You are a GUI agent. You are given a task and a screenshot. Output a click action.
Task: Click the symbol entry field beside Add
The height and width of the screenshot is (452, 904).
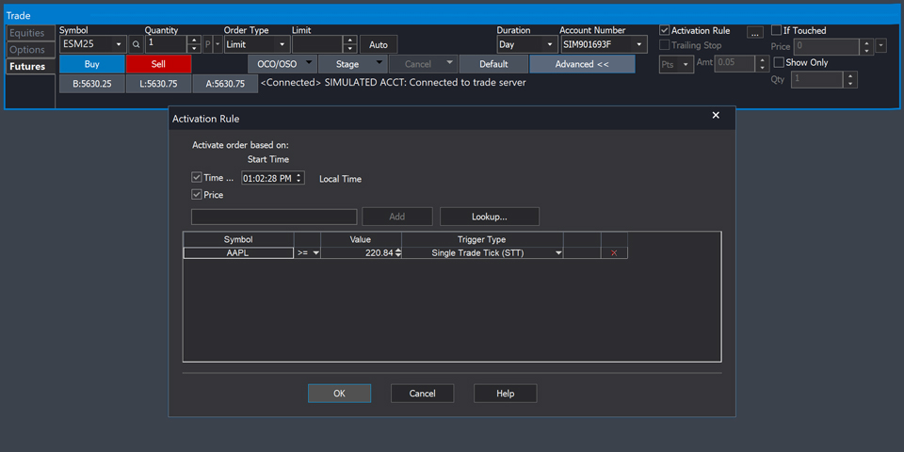pos(274,217)
